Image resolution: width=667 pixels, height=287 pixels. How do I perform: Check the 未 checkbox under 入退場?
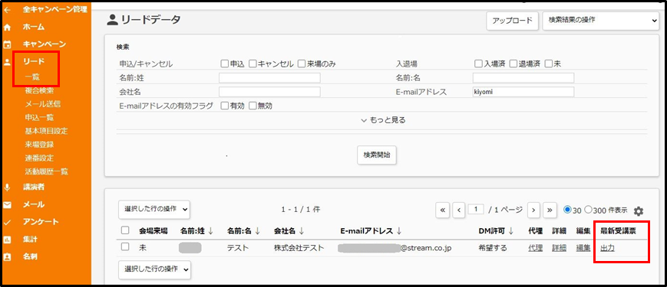click(548, 64)
